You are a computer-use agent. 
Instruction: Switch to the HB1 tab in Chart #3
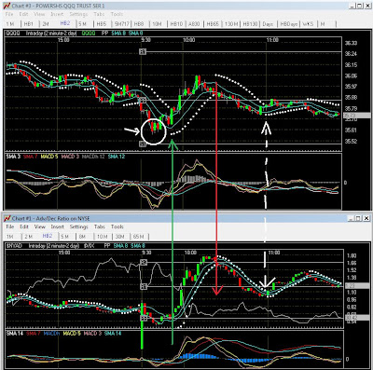[x=29, y=24]
